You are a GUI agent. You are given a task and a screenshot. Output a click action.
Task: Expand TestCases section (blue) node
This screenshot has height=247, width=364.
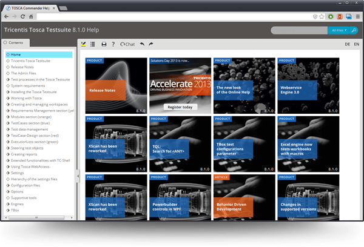[x=8, y=123]
